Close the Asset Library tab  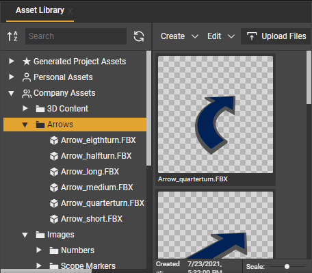[x=70, y=11]
